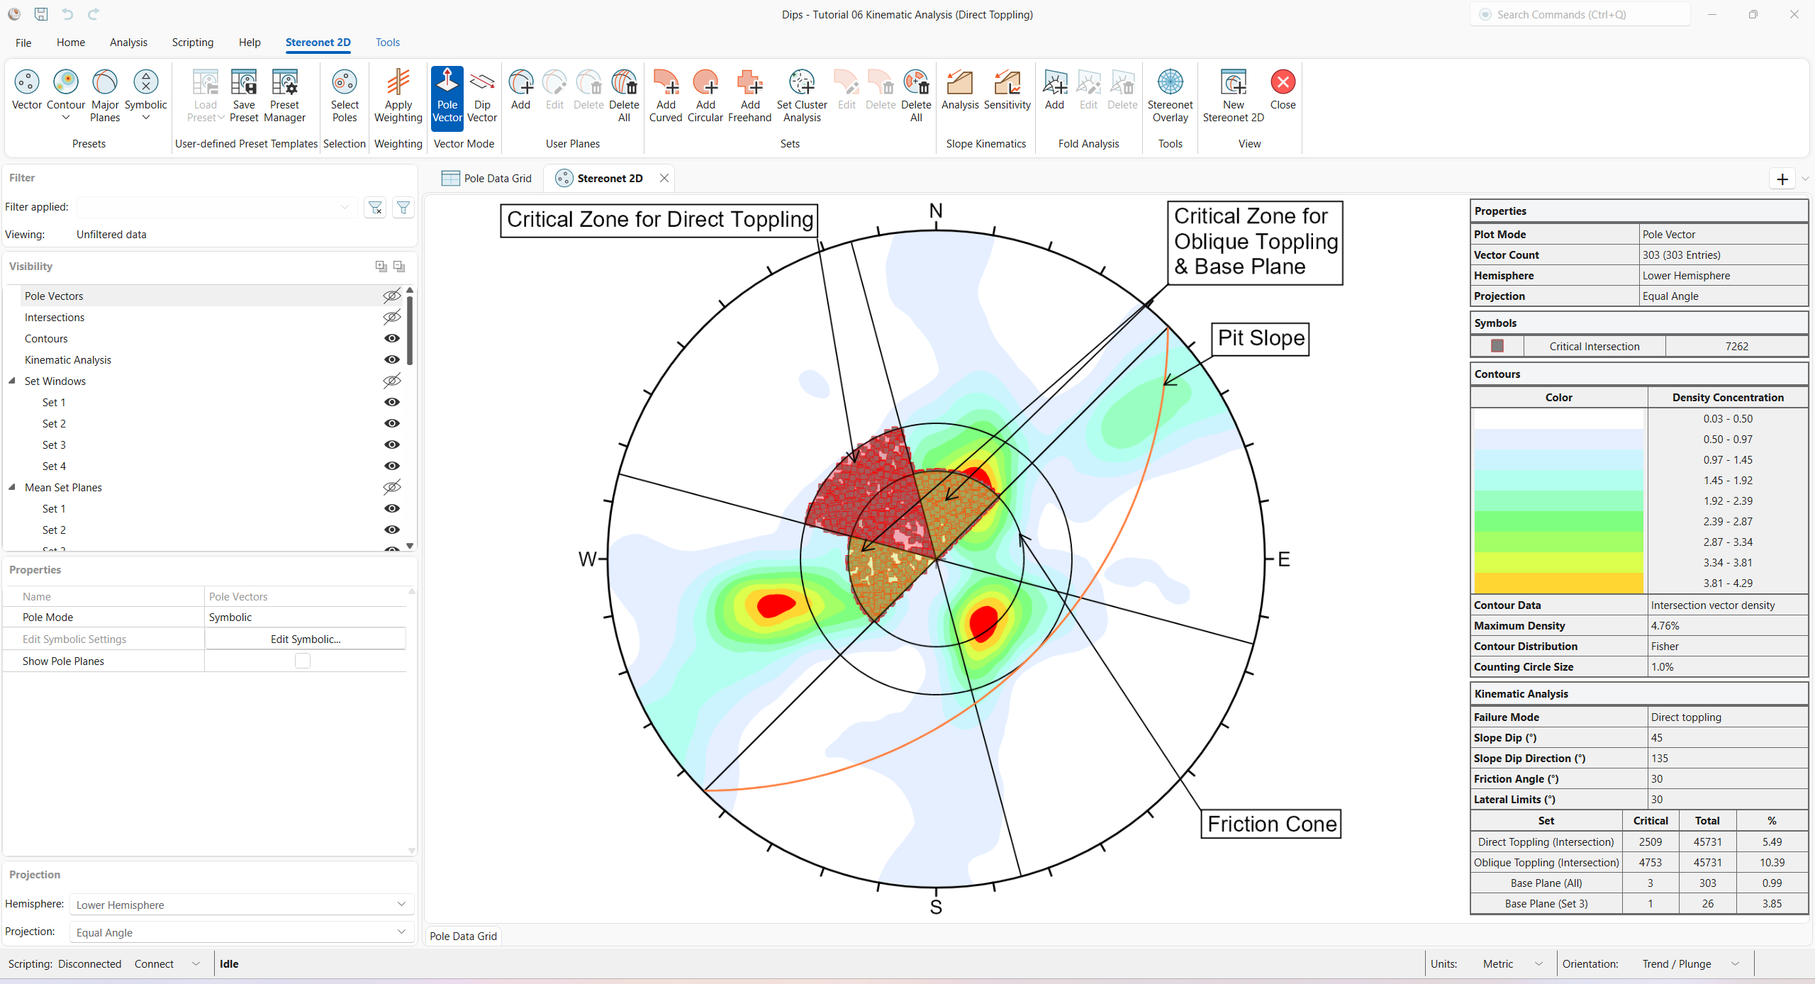
Task: Click the Apply Weighting icon
Action: (x=398, y=83)
